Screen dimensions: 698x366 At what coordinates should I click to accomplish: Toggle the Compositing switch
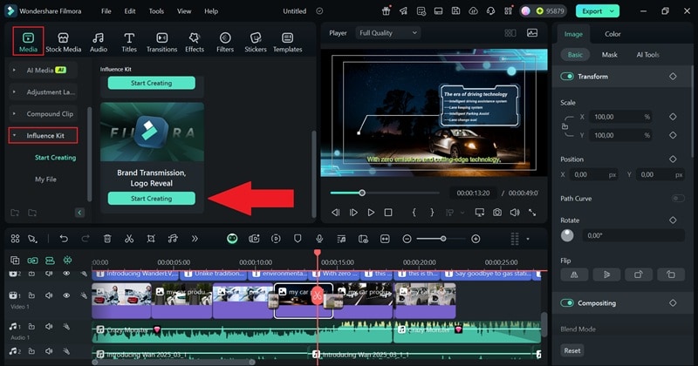[x=567, y=303]
